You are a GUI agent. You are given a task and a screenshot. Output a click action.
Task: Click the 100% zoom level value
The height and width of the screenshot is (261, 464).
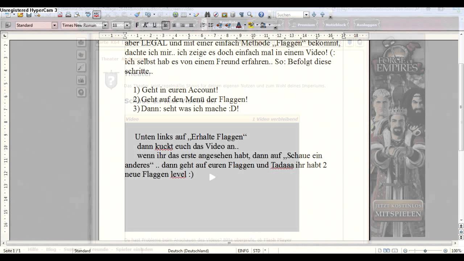point(456,251)
